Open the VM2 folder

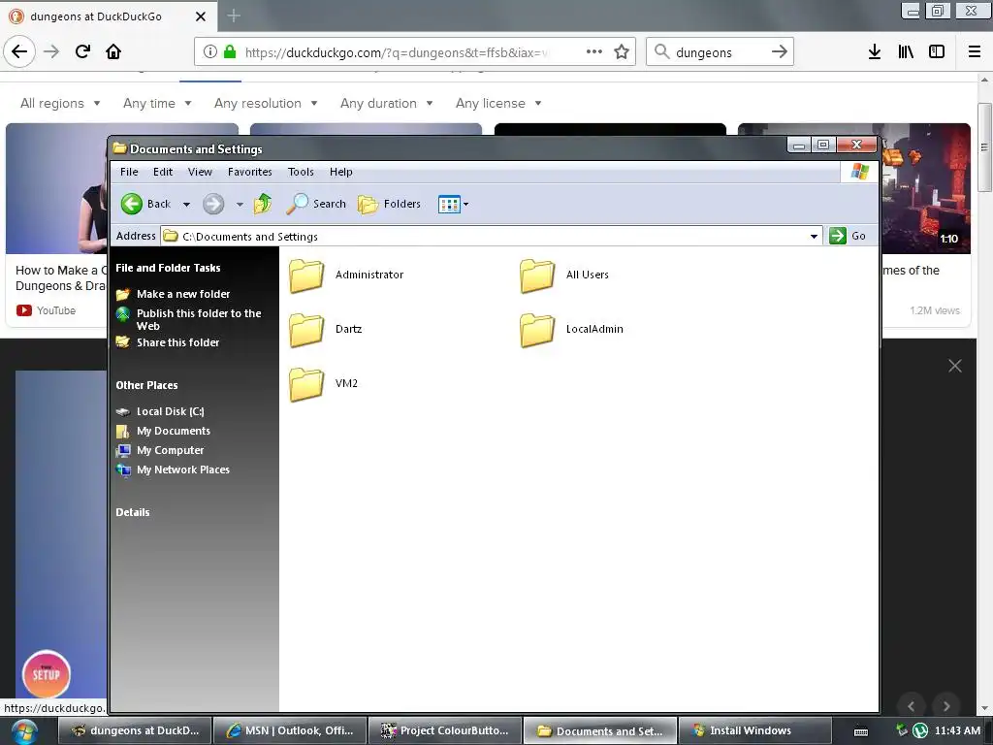[324, 384]
